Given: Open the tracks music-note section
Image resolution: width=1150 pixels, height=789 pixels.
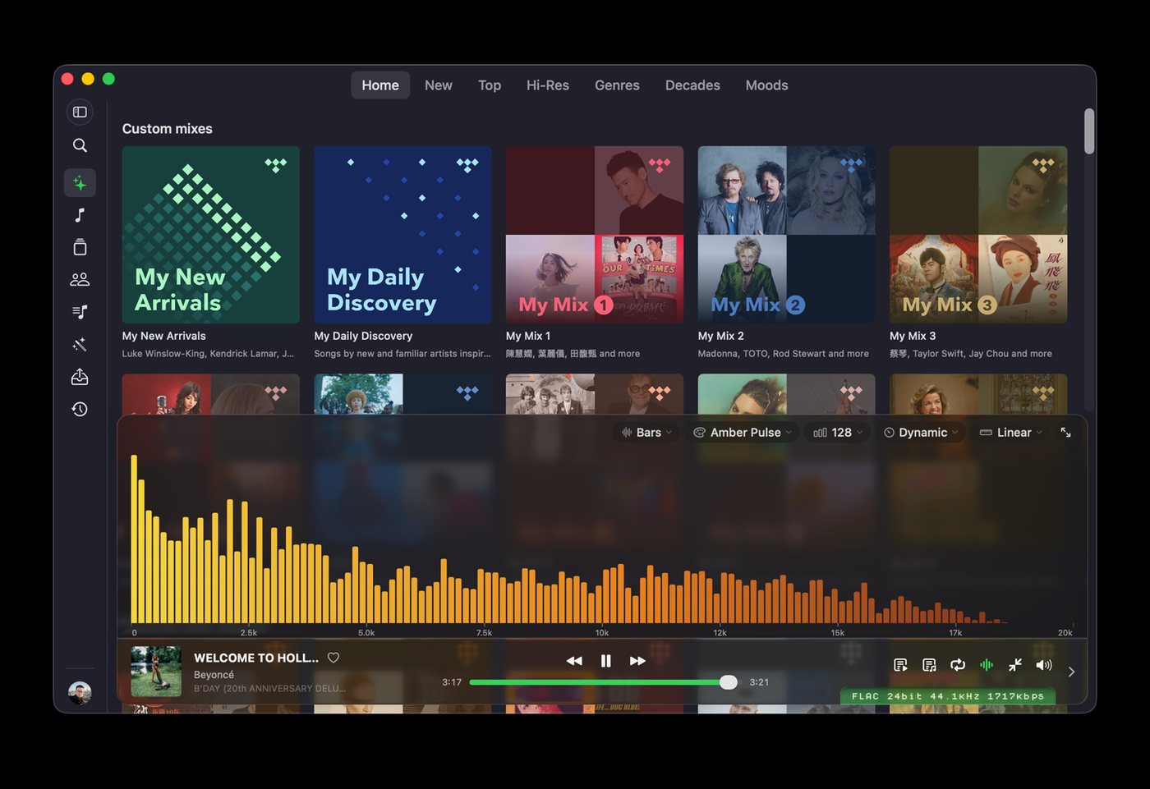Looking at the screenshot, I should coord(80,215).
